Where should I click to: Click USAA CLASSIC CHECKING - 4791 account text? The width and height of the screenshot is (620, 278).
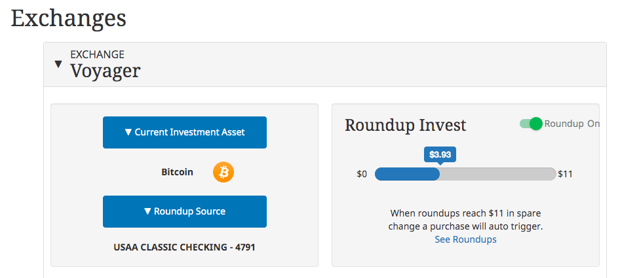184,248
